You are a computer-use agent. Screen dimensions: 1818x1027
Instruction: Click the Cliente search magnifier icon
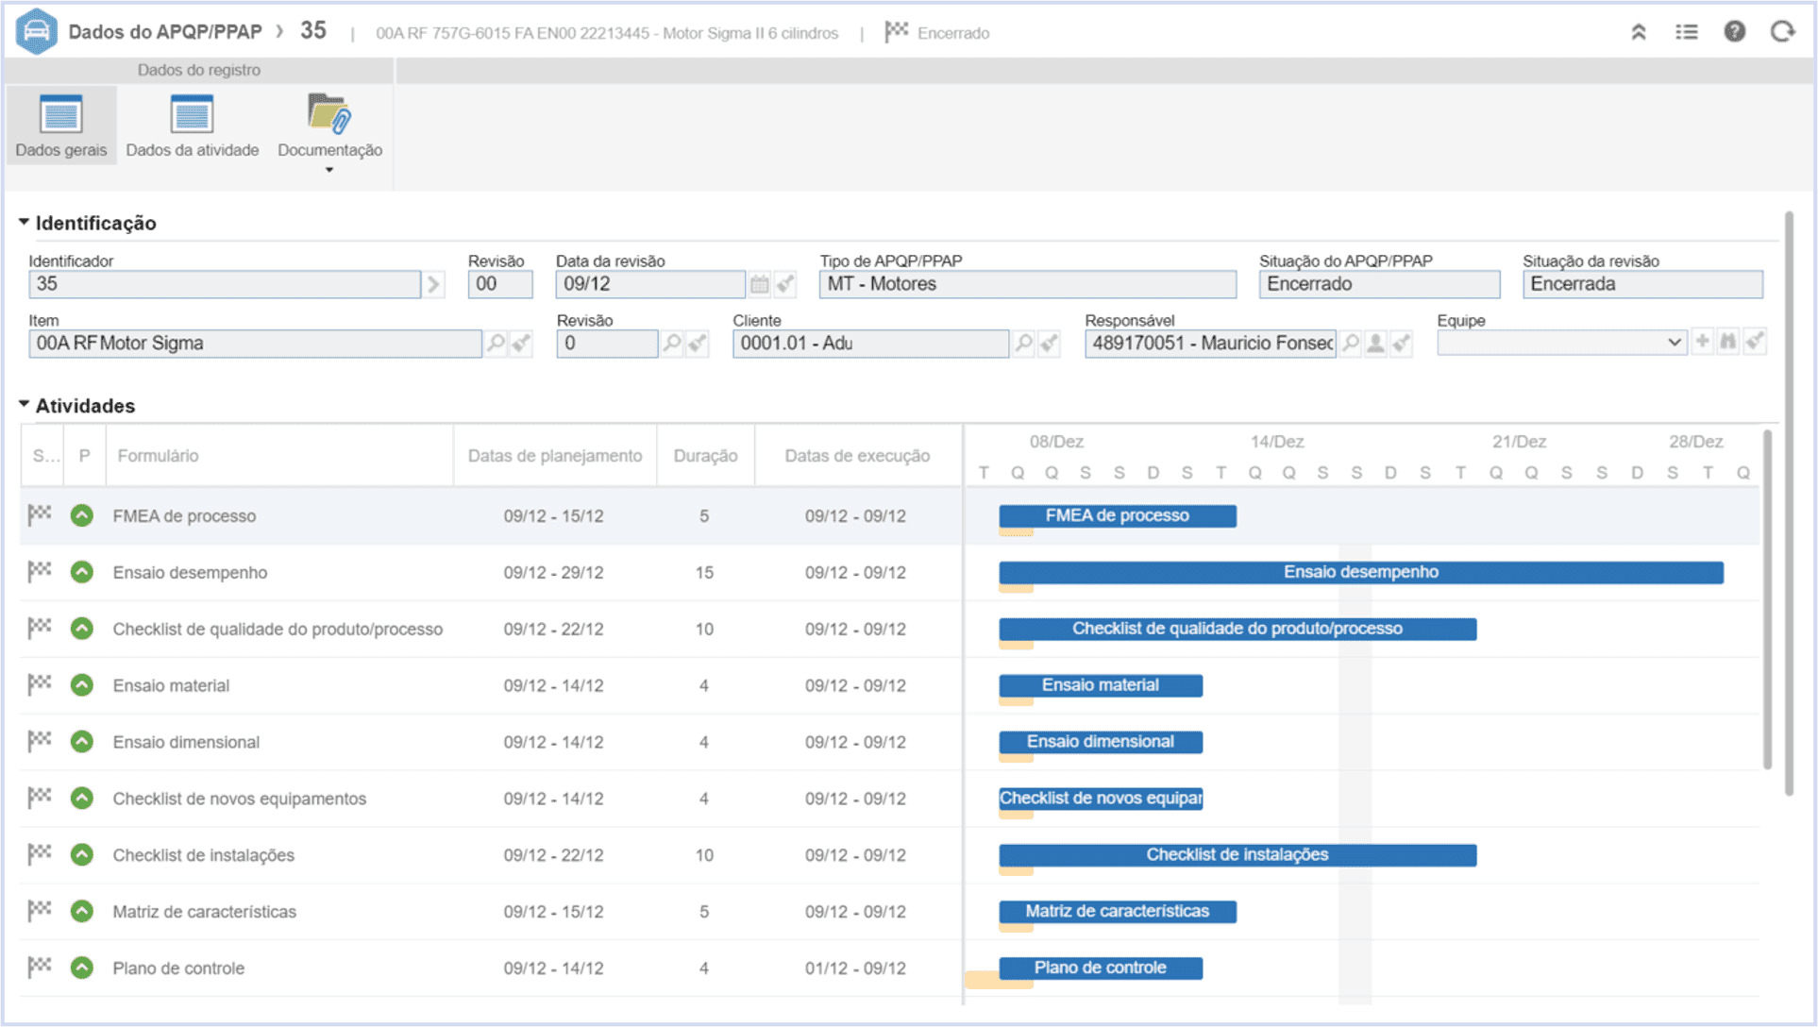click(1023, 344)
